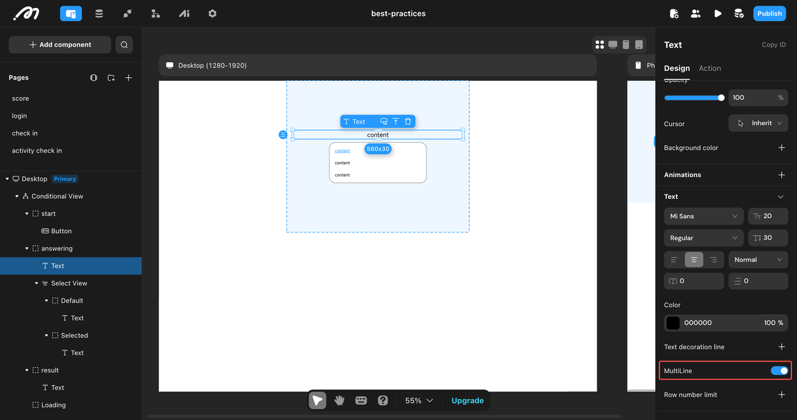Screen dimensions: 797x420
Task: Collapse the answering tree node
Action: coord(27,249)
